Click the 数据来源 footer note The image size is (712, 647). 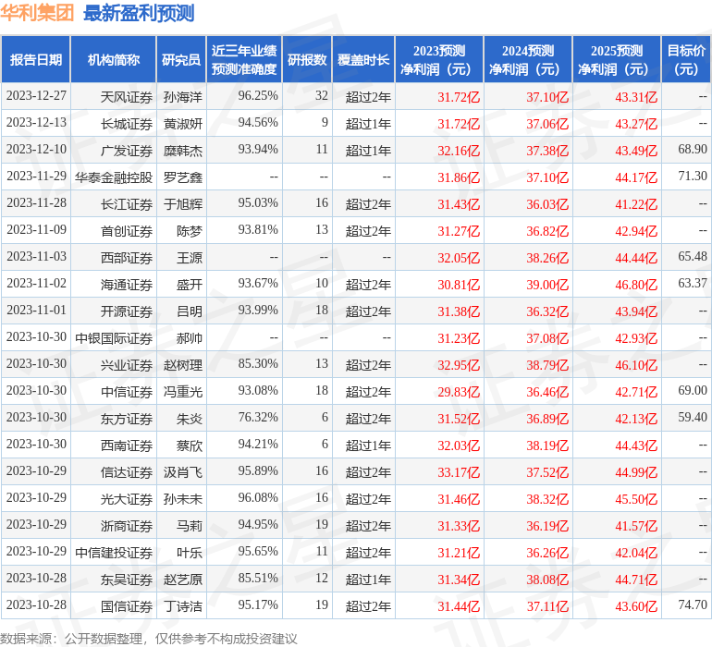tap(149, 639)
